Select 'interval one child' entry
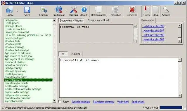Viewport: 187px width, 111px height. (x=14, y=101)
